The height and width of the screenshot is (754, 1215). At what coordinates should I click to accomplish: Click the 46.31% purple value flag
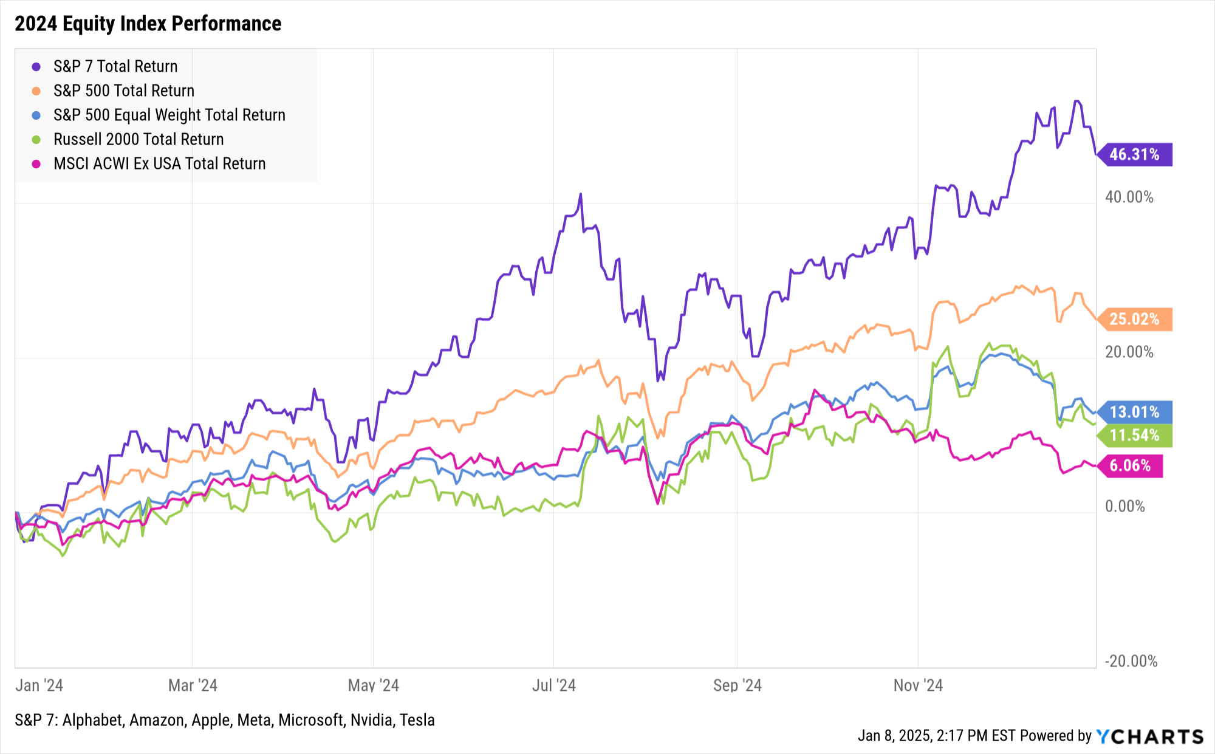click(1135, 154)
